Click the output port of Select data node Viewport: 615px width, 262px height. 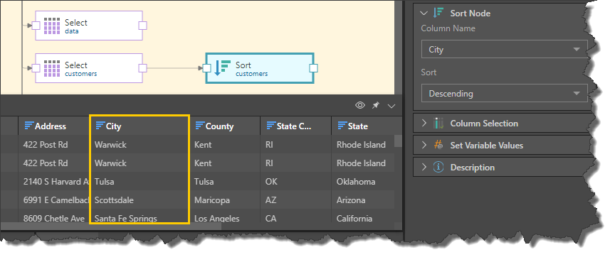click(143, 26)
